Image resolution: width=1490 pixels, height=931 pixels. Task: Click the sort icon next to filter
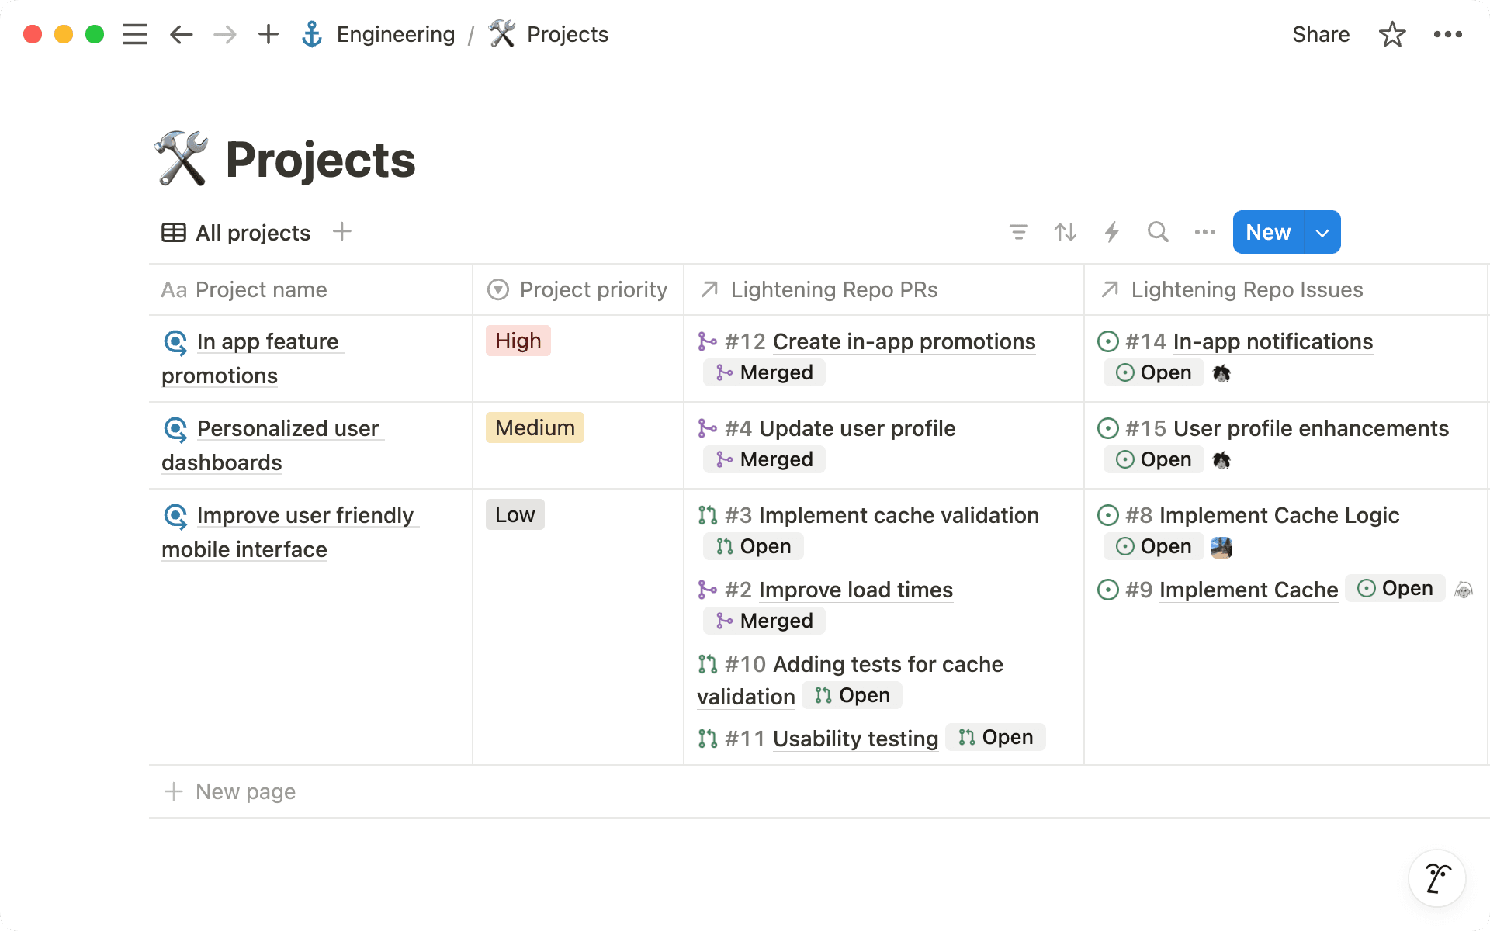tap(1065, 232)
